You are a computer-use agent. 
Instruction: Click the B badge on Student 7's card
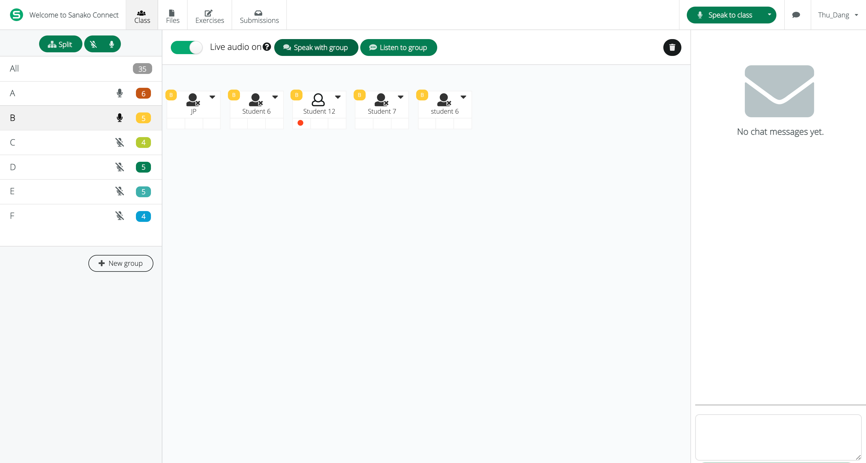coord(359,95)
